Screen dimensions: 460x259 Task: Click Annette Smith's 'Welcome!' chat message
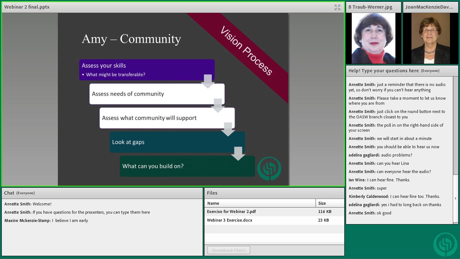coord(28,204)
